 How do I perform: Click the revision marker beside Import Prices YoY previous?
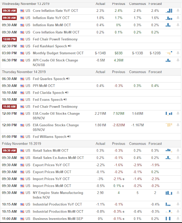[x=124, y=179]
